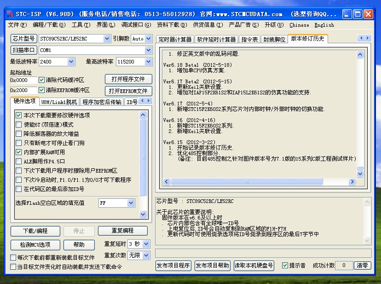Image resolution: width=381 pixels, height=284 pixels.
Task: Click 帮助 button
Action: tap(79, 245)
